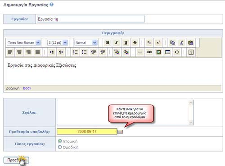
Task: Click the cut scissors icon
Action: click(x=181, y=43)
